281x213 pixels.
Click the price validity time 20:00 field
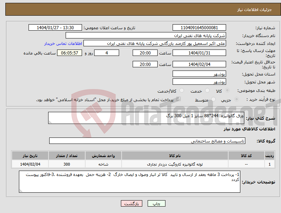point(145,64)
